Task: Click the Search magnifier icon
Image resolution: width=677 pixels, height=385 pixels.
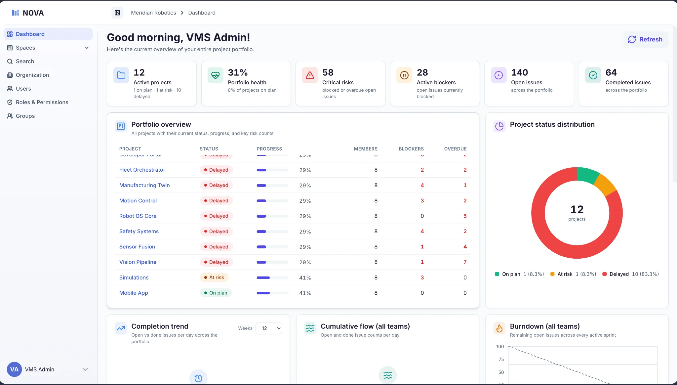Action: [10, 61]
